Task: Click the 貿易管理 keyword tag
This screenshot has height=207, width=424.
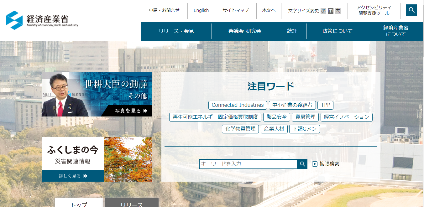Action: coord(305,117)
